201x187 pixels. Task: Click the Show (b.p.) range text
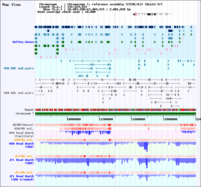(87, 9)
